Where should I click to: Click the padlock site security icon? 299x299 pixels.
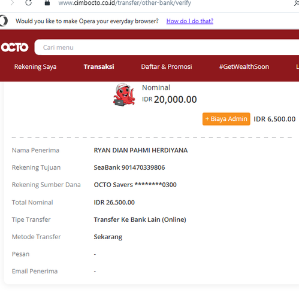(x=47, y=2)
